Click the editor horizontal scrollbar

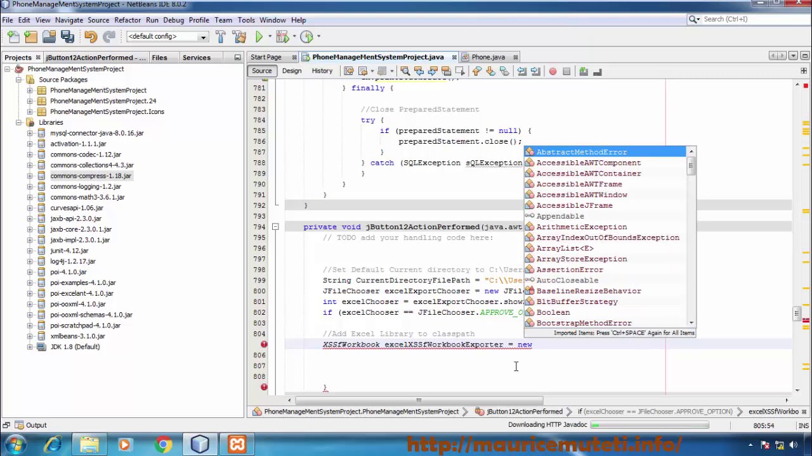(x=418, y=400)
